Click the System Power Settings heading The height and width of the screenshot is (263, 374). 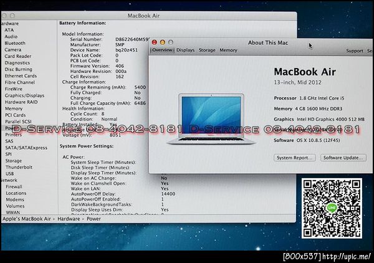pos(87,146)
